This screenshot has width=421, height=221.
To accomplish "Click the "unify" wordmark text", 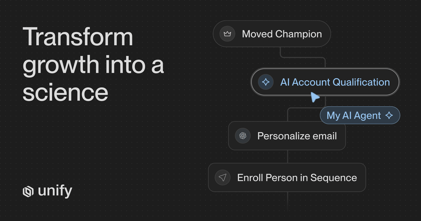I will point(55,191).
